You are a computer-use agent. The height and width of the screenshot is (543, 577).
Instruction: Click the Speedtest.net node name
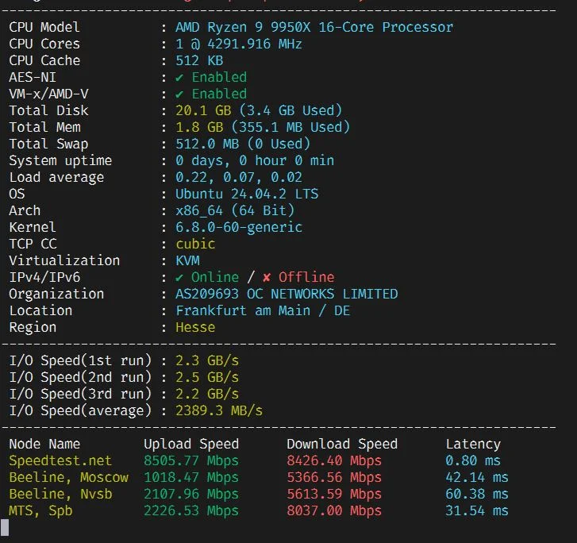60,461
